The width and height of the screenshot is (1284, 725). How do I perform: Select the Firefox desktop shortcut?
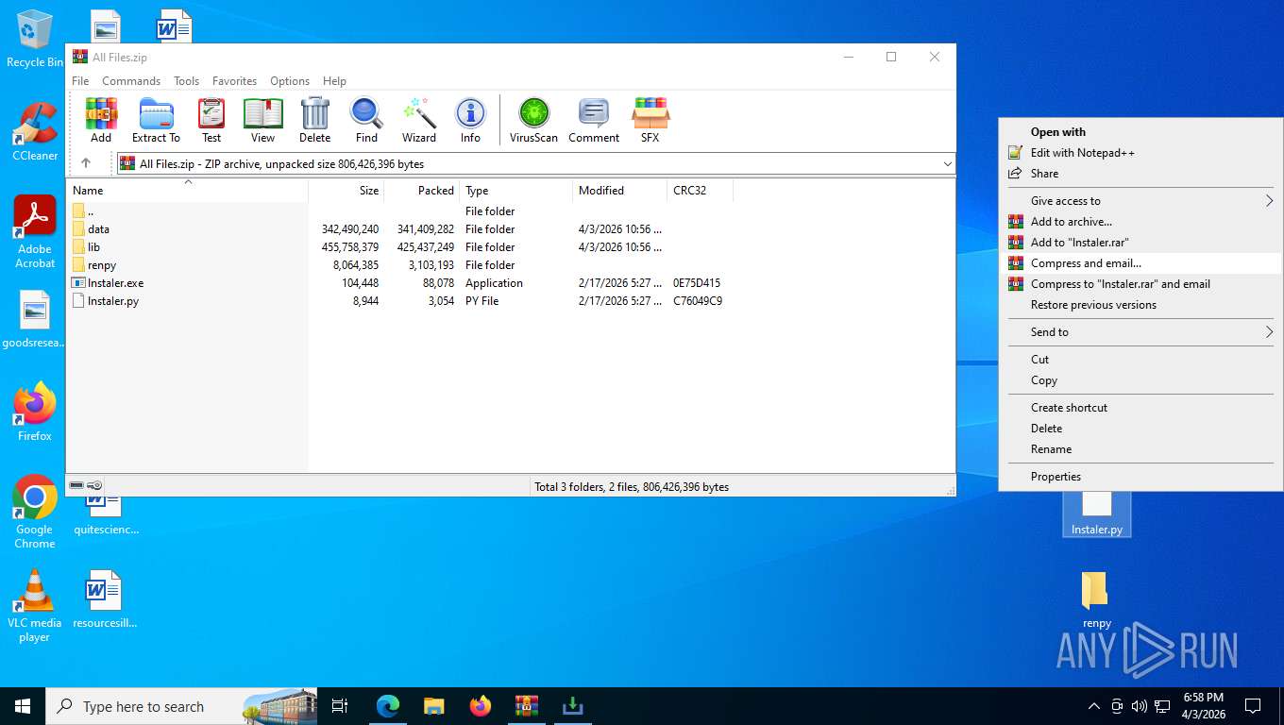coord(35,413)
